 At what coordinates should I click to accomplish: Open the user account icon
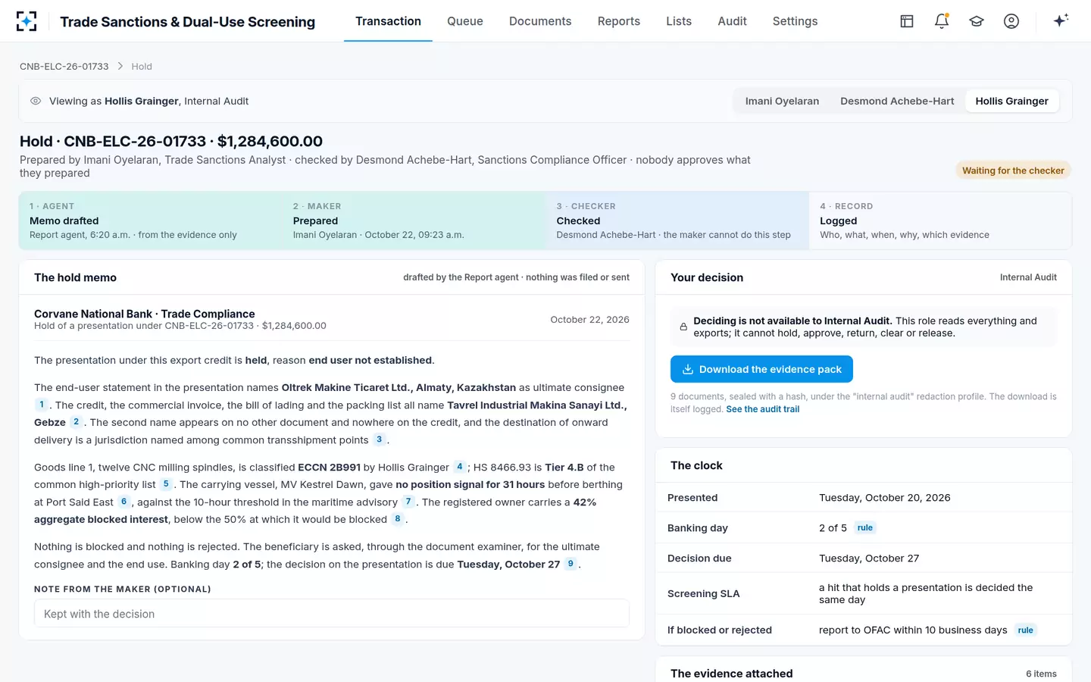tap(1011, 21)
